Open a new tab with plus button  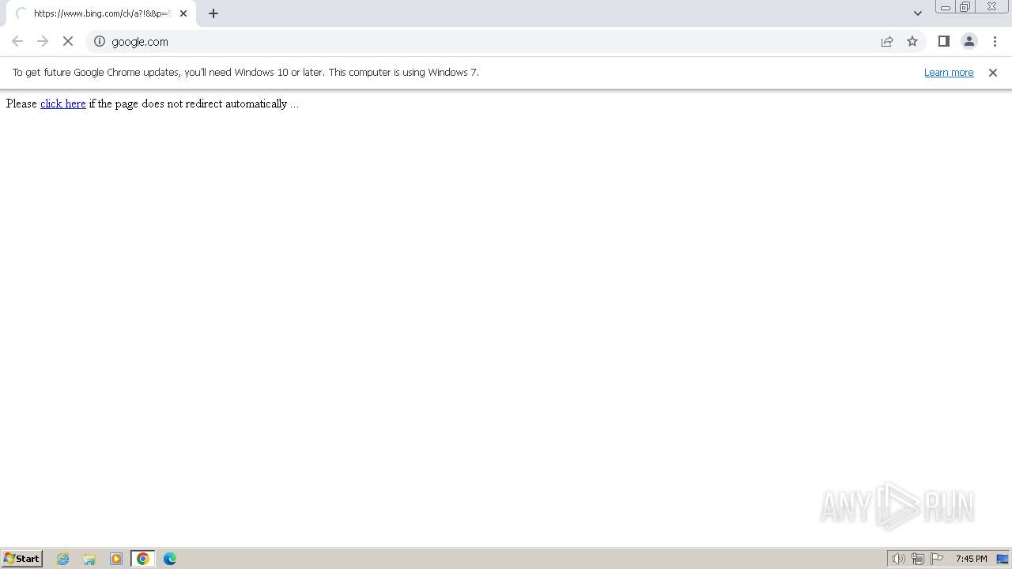213,13
